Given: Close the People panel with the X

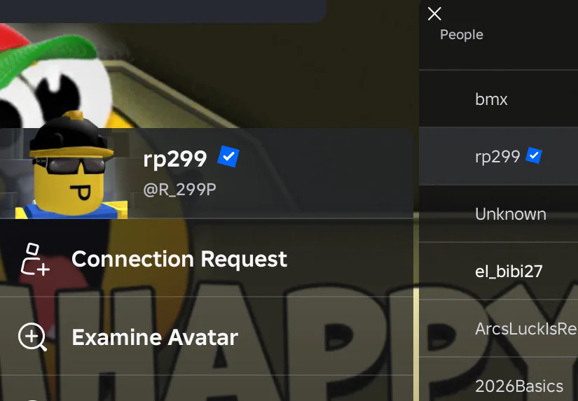Looking at the screenshot, I should 434,14.
